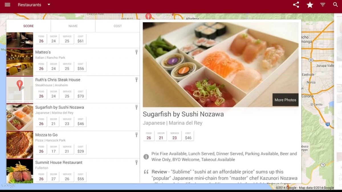Click Ruth's Chris map pin thumbnail
This screenshot has width=342, height=192.
(20, 89)
